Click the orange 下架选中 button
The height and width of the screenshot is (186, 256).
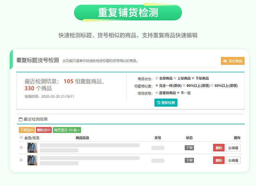point(27,130)
